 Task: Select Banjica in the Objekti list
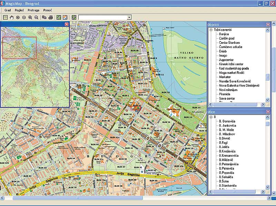(224, 34)
